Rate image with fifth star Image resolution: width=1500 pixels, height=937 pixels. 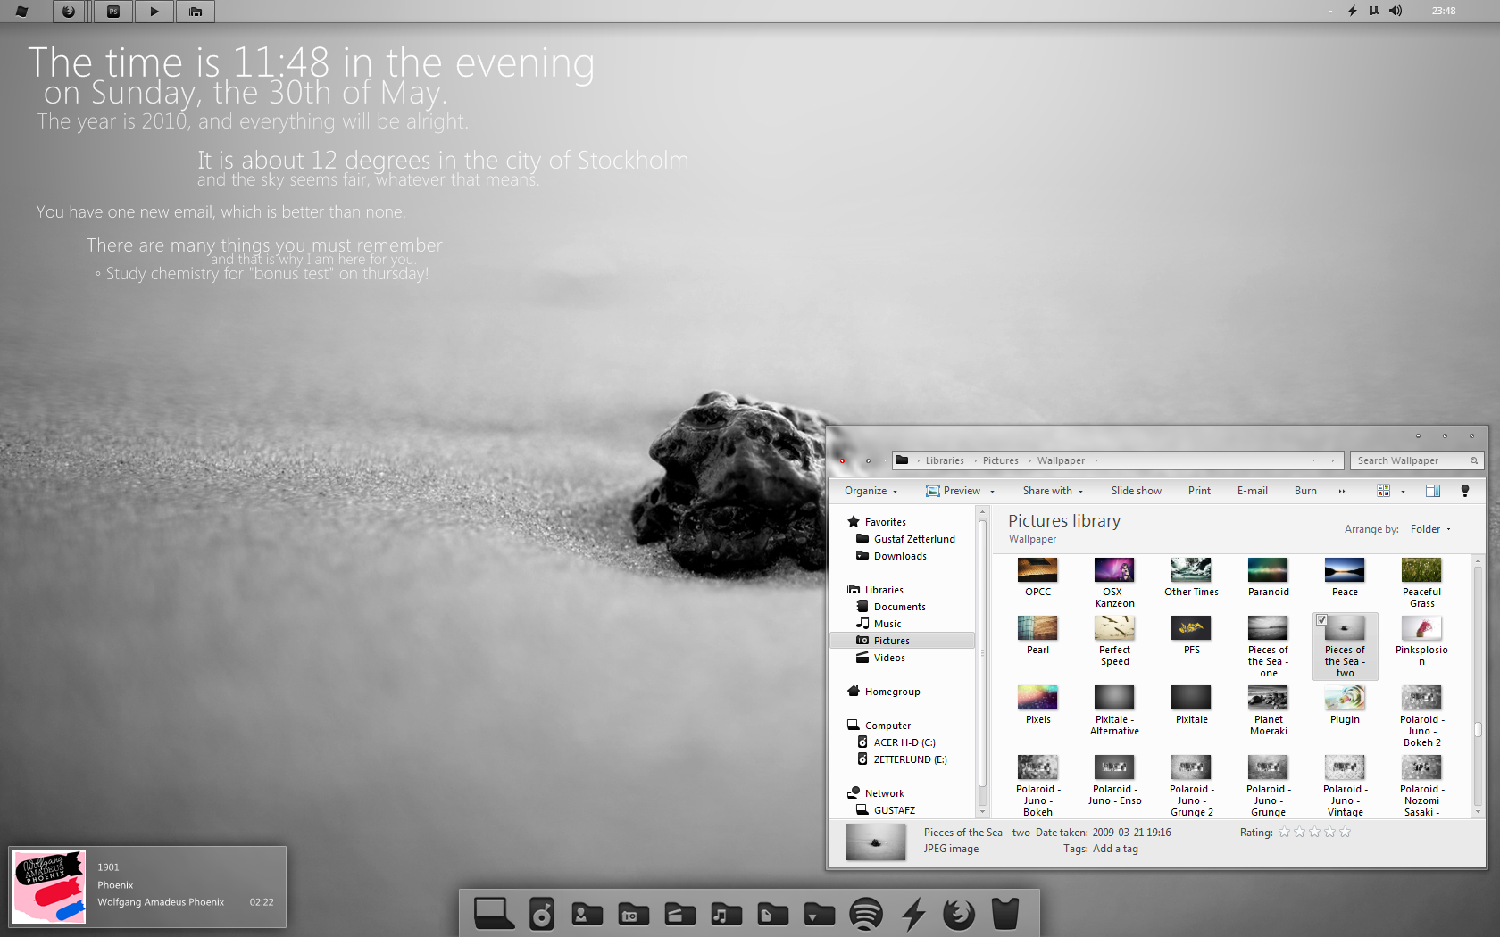[1345, 832]
